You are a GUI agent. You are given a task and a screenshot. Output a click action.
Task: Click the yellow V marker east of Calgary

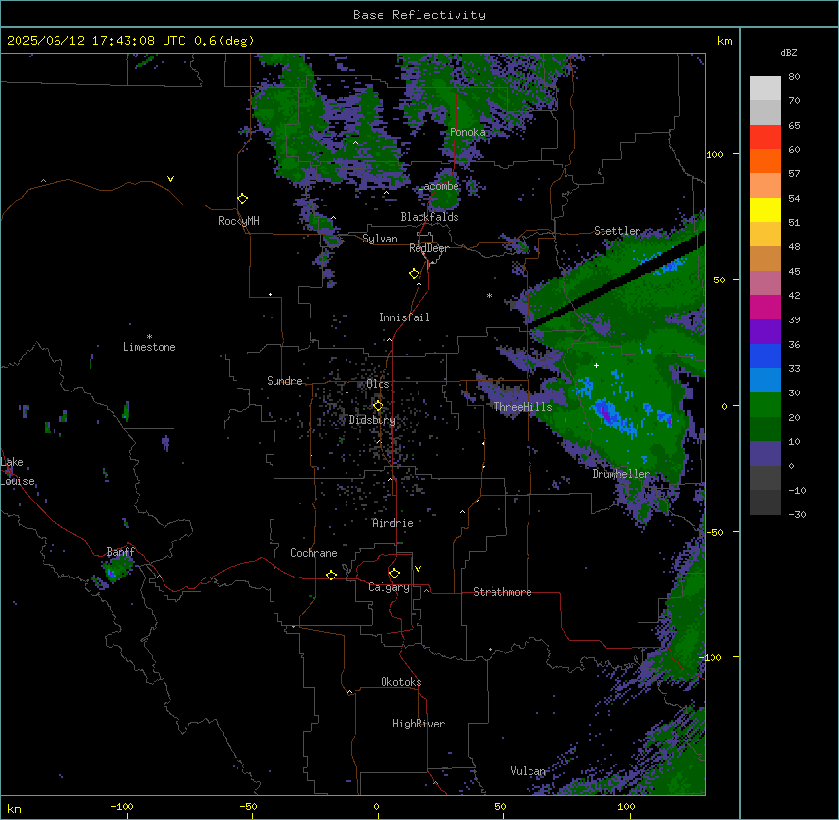click(418, 569)
